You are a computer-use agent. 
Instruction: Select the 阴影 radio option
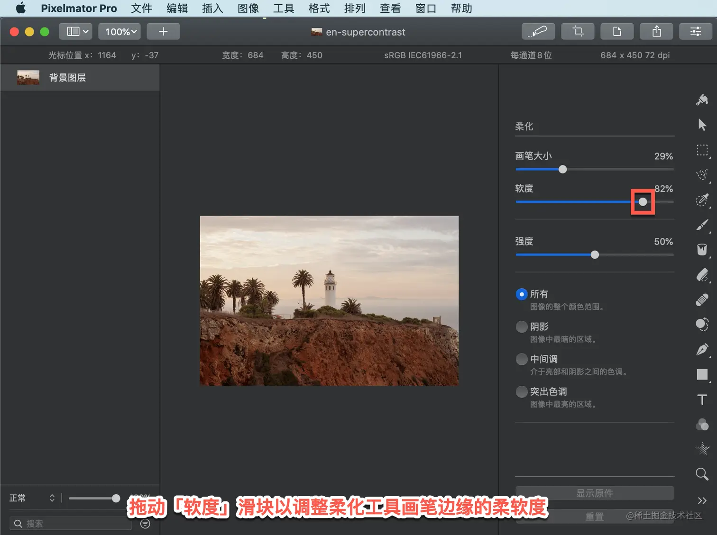(x=522, y=326)
